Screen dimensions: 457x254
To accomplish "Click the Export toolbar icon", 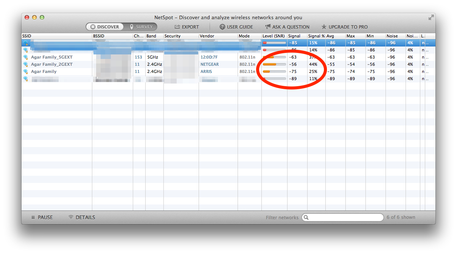I will (x=177, y=27).
